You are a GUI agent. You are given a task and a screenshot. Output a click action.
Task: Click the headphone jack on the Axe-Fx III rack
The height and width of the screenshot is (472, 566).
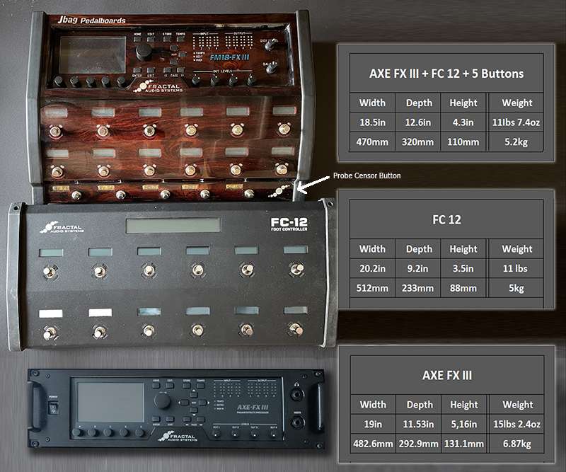(x=296, y=396)
